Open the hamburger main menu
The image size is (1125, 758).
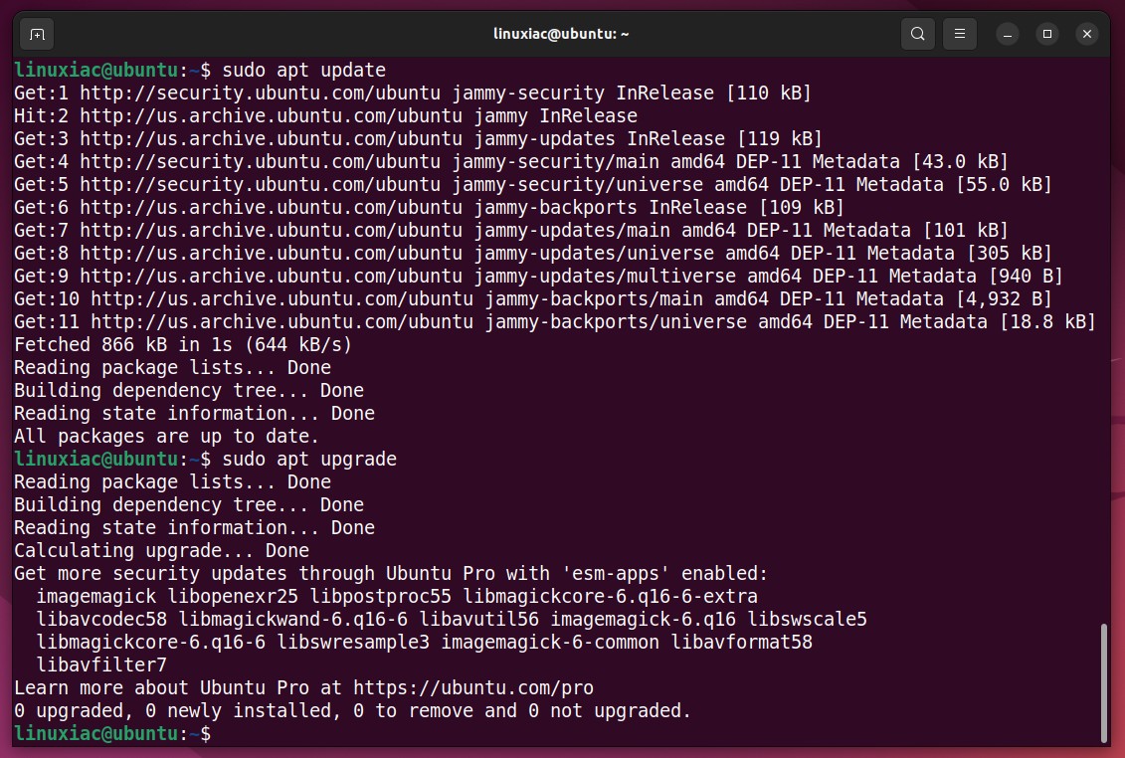(x=959, y=34)
